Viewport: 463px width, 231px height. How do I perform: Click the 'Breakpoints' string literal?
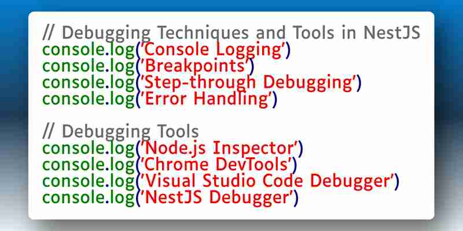tap(196, 66)
